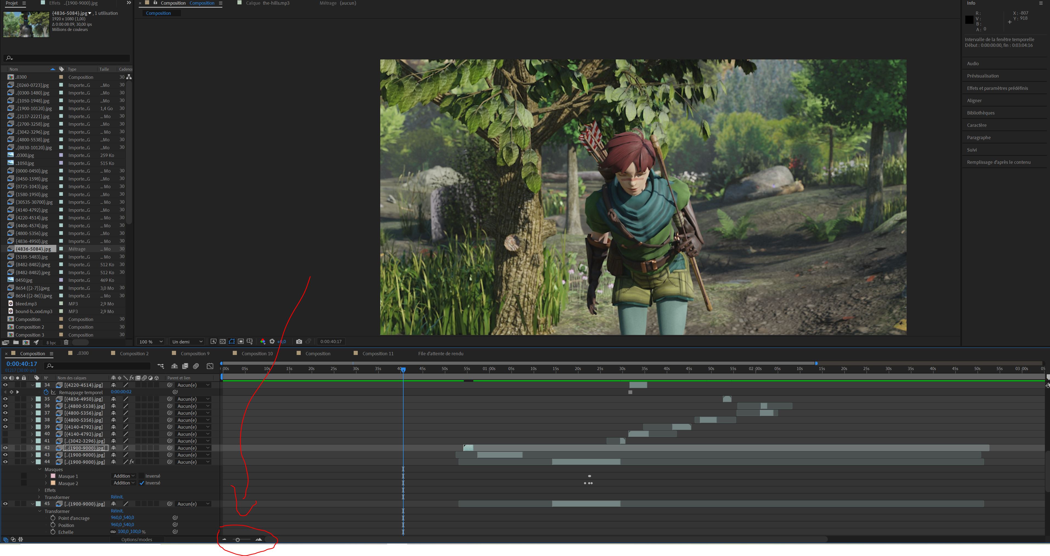This screenshot has height=556, width=1050.
Task: Toggle the transparency grid icon
Action: [x=223, y=341]
